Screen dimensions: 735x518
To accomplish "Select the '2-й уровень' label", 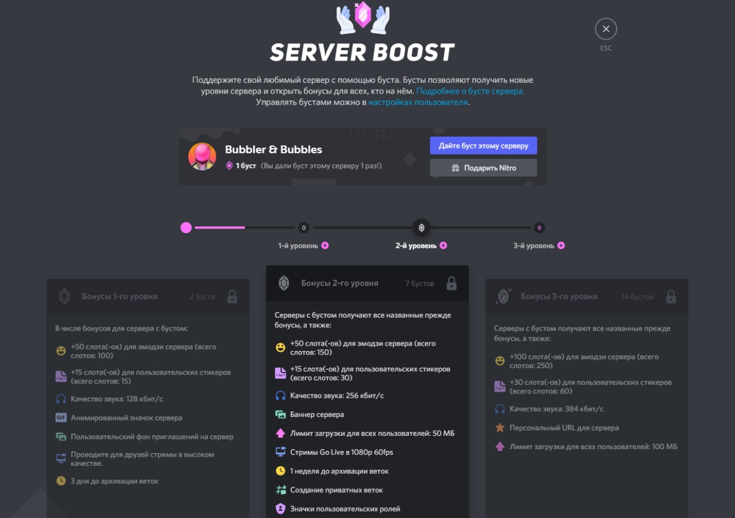I will [416, 246].
